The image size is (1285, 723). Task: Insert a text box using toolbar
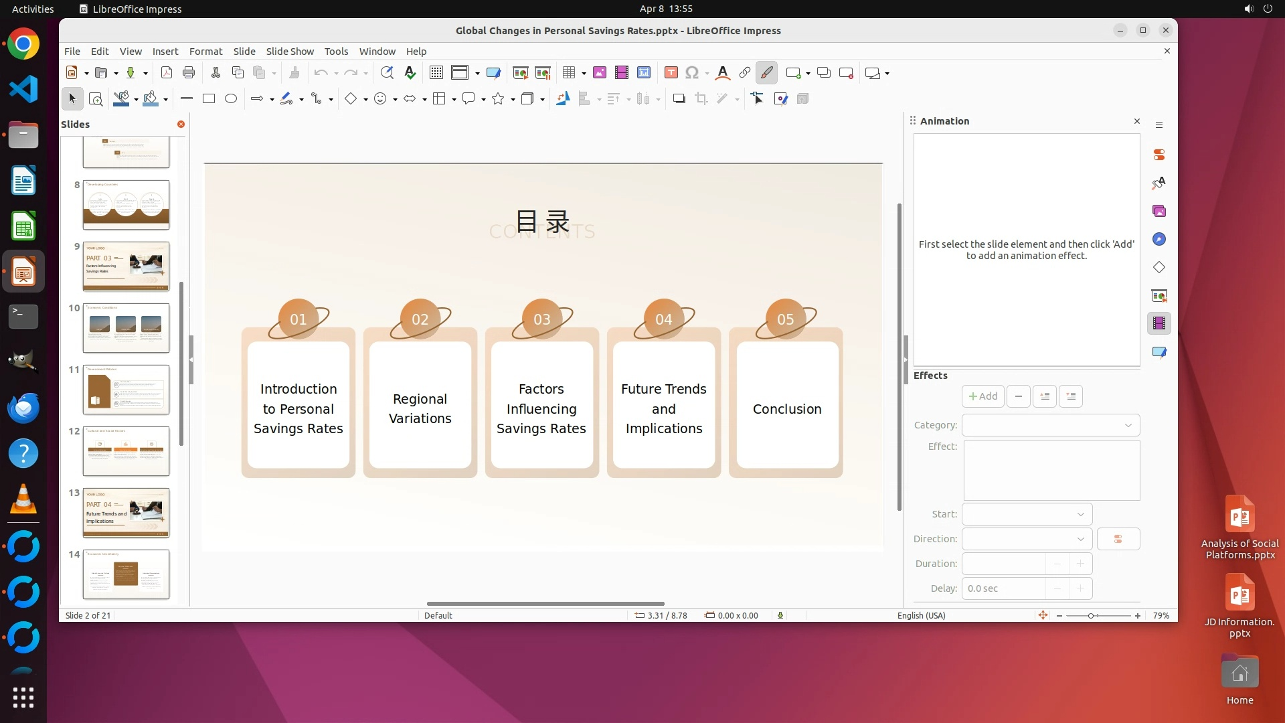[x=671, y=73]
